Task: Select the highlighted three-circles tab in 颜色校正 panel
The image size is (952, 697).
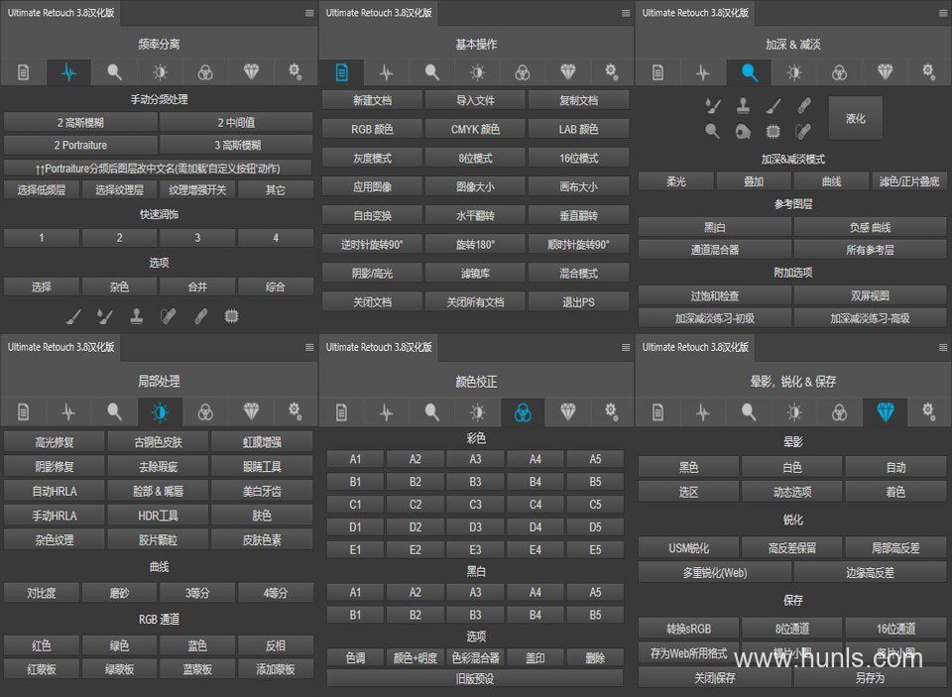Action: coord(523,412)
